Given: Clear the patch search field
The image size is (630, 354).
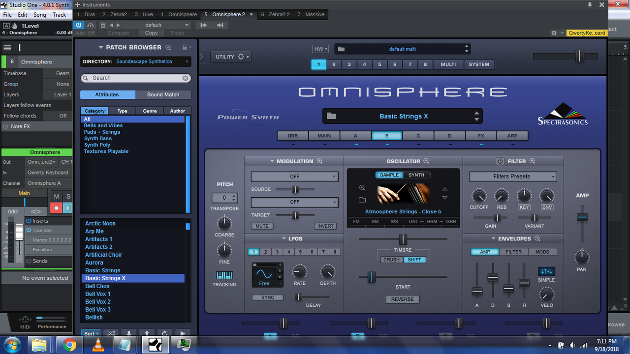Looking at the screenshot, I should point(186,78).
